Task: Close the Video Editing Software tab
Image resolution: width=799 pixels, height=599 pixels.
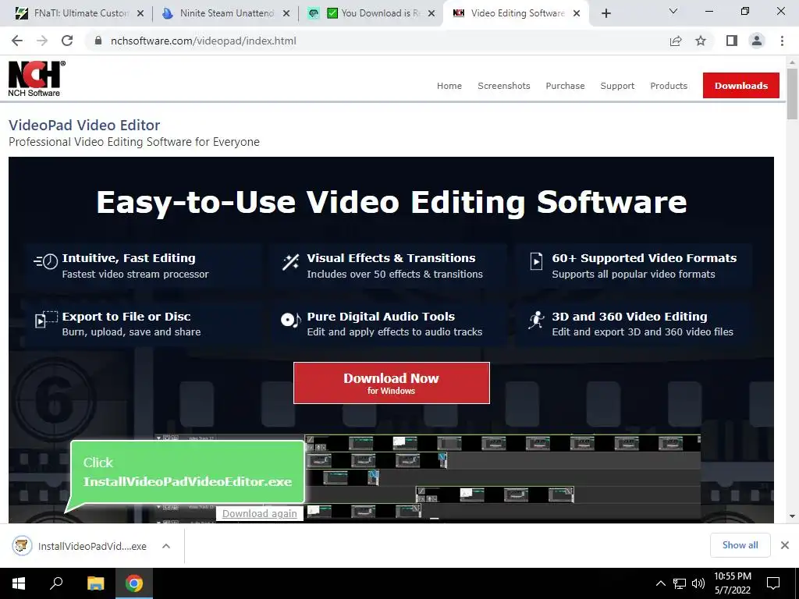Action: (x=577, y=13)
